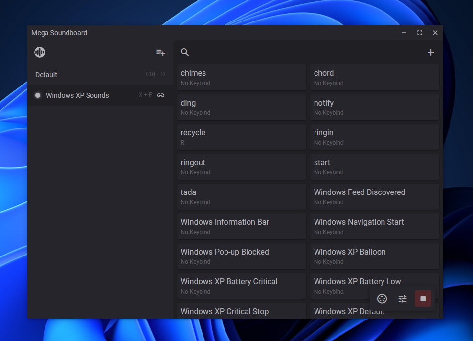Play the Windows XP Balloon sound
Image resolution: width=473 pixels, height=341 pixels.
click(x=374, y=256)
